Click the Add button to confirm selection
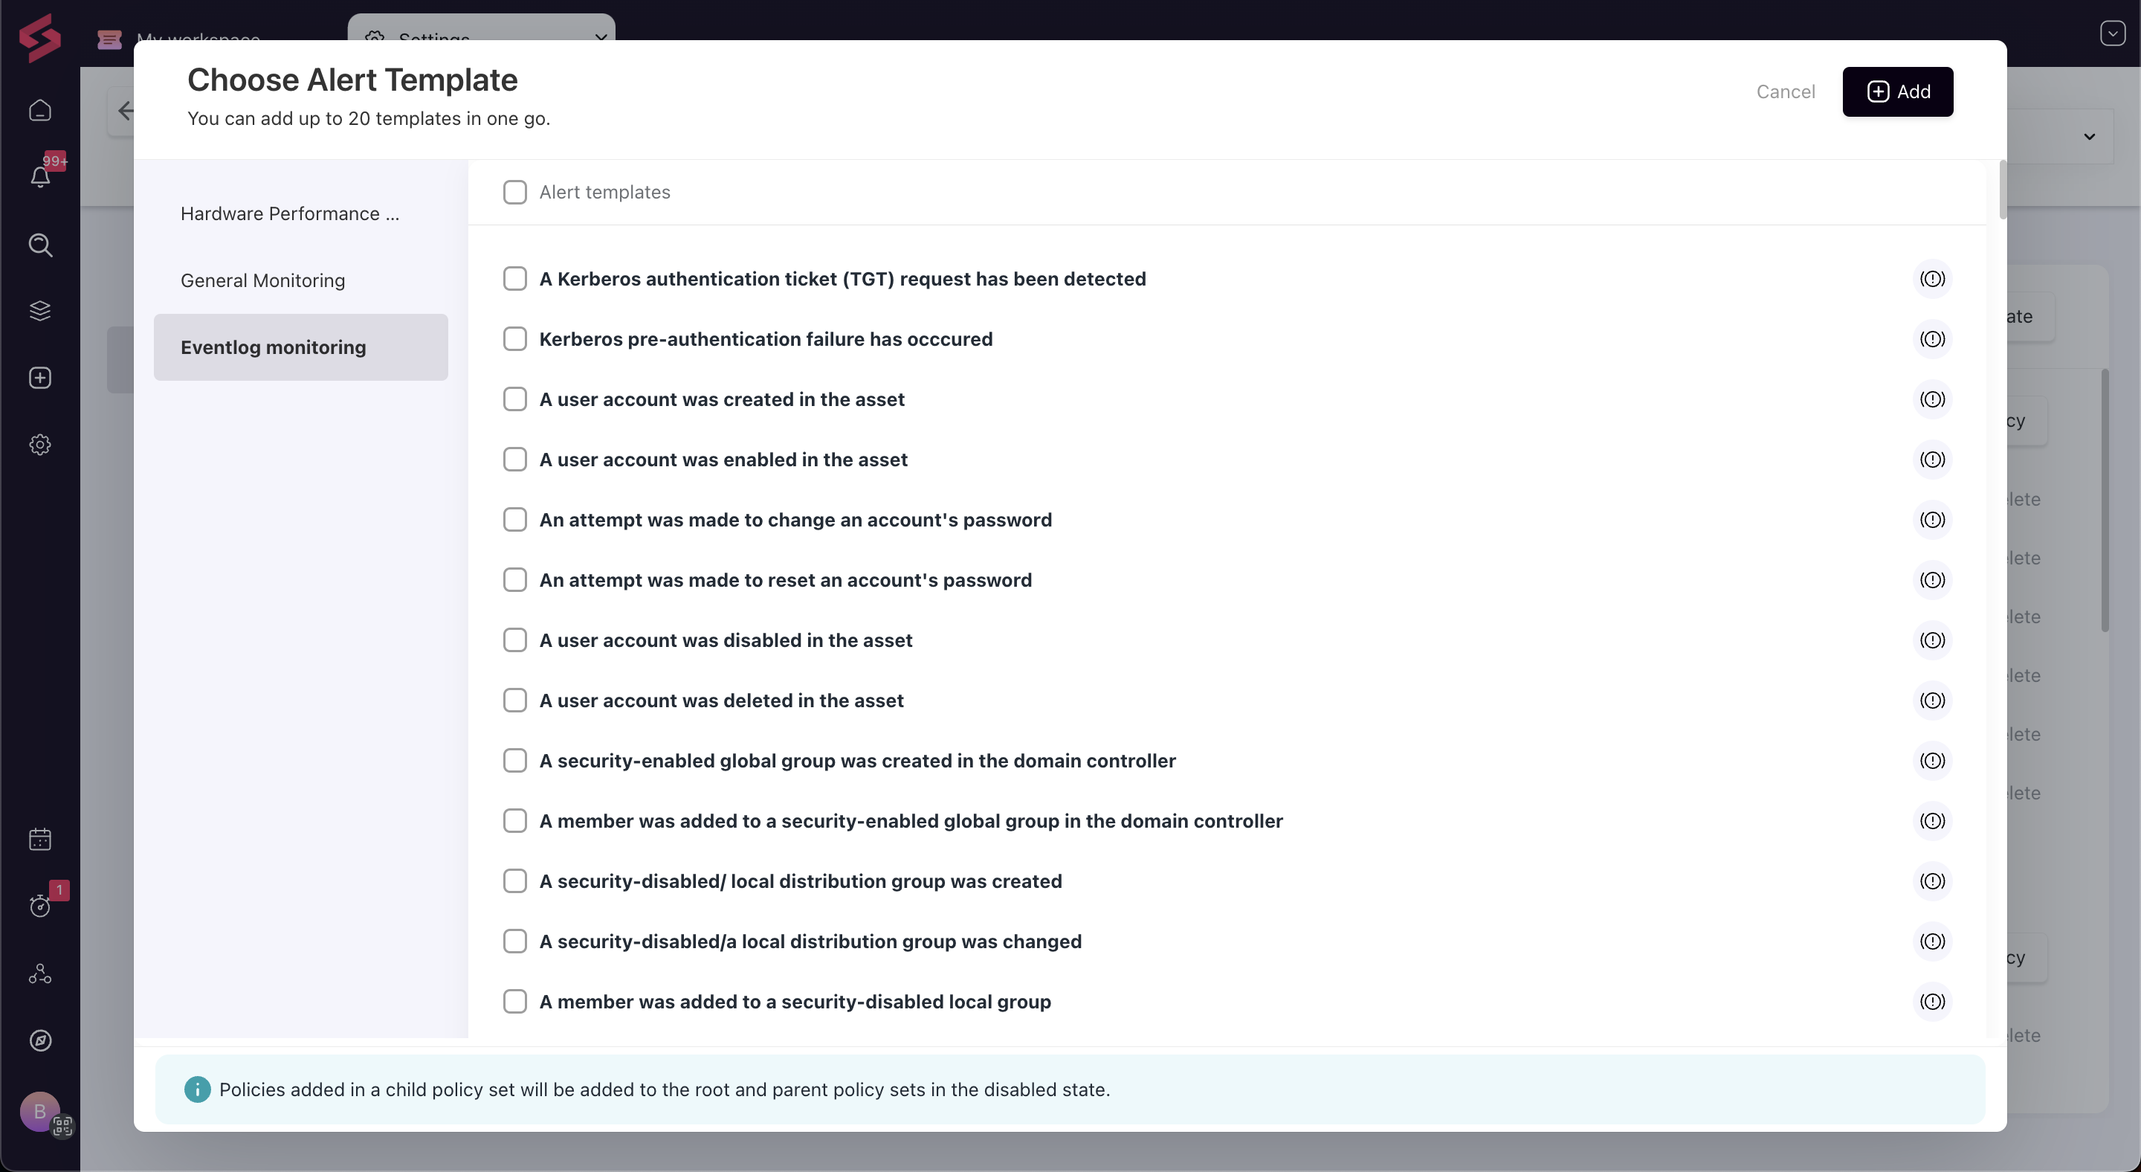 1897,91
